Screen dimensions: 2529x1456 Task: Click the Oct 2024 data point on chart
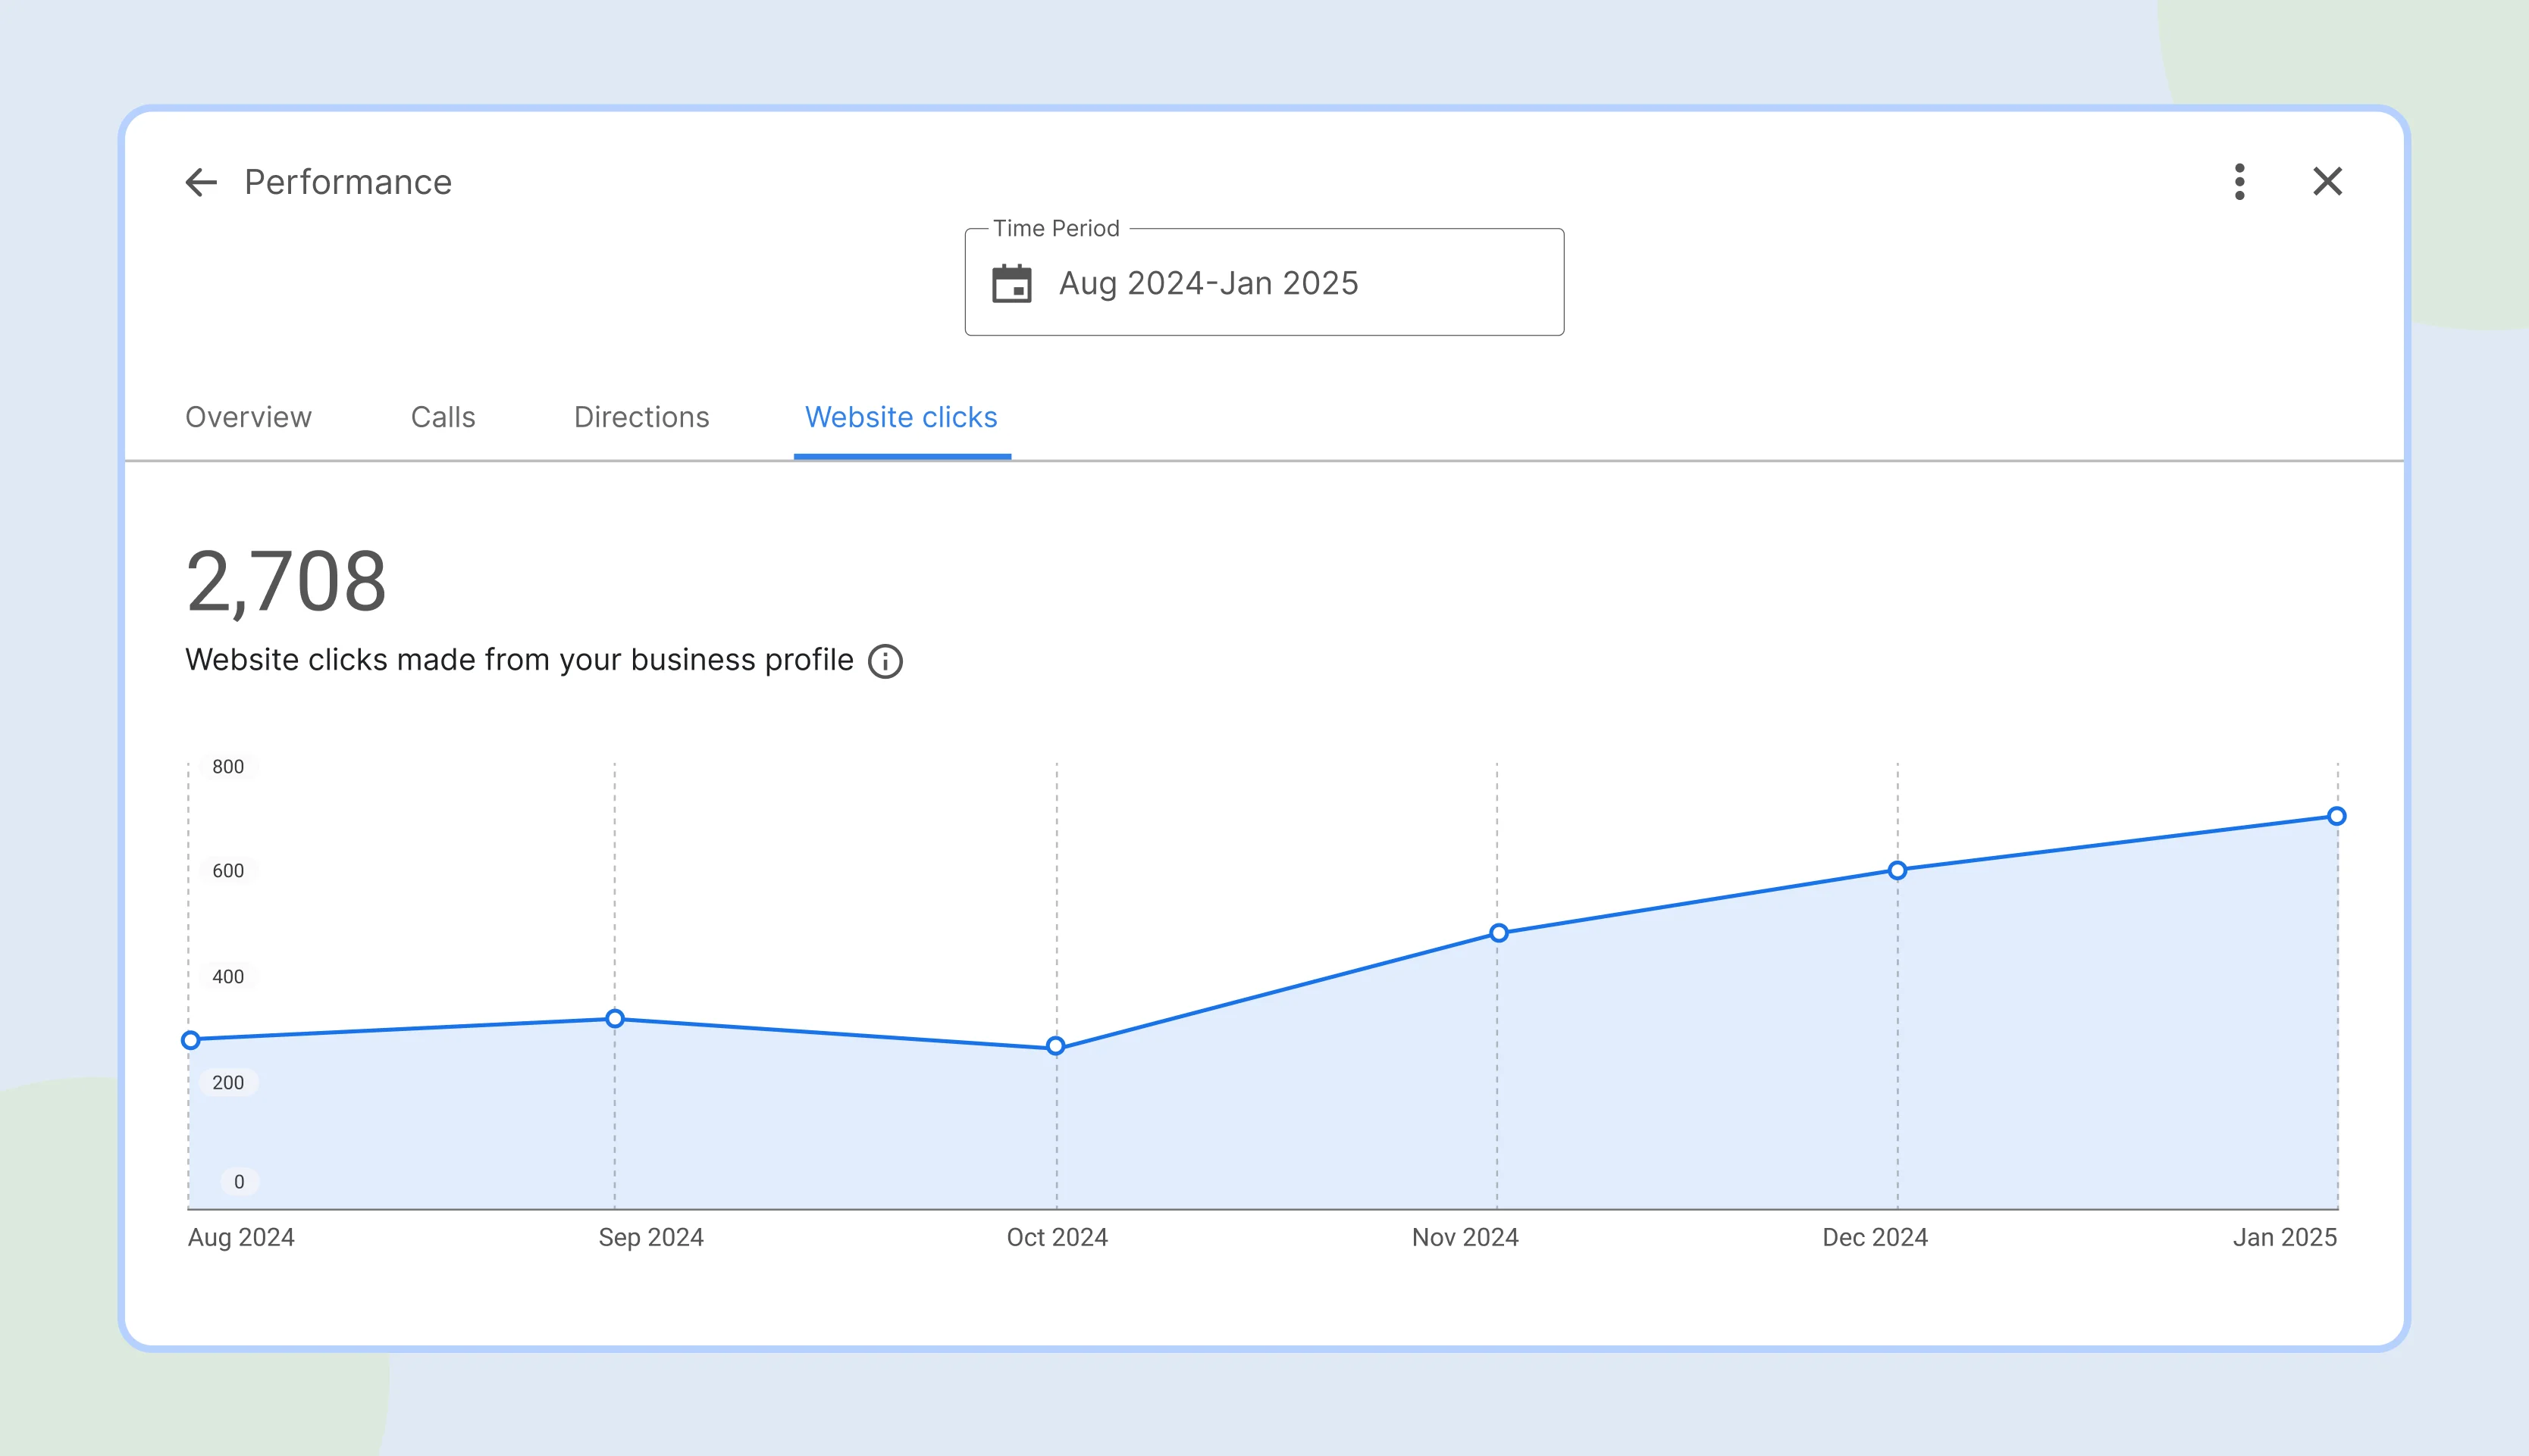point(1055,1046)
